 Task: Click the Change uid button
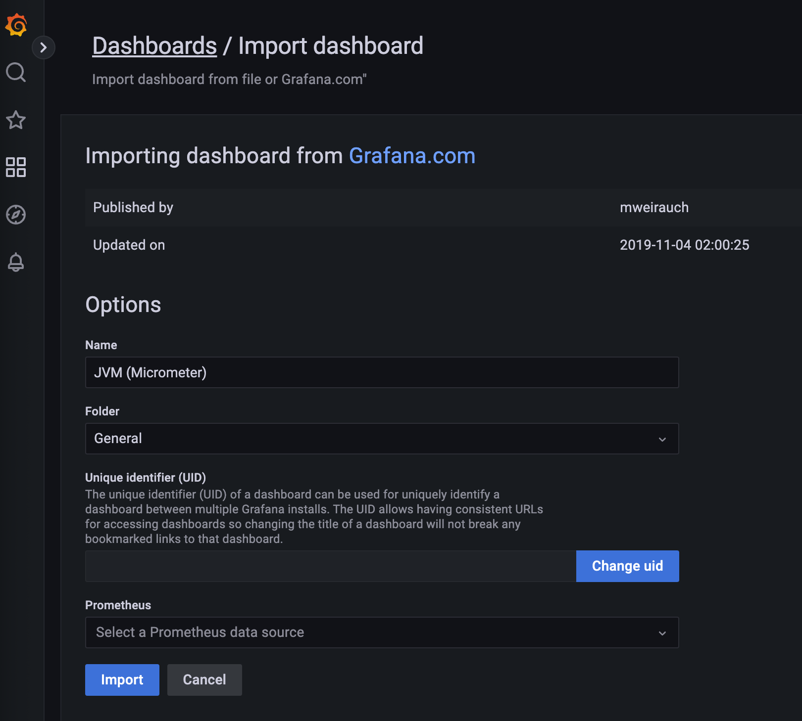point(627,566)
